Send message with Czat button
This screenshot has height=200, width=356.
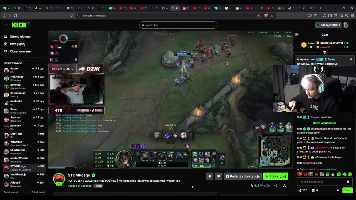point(348,191)
